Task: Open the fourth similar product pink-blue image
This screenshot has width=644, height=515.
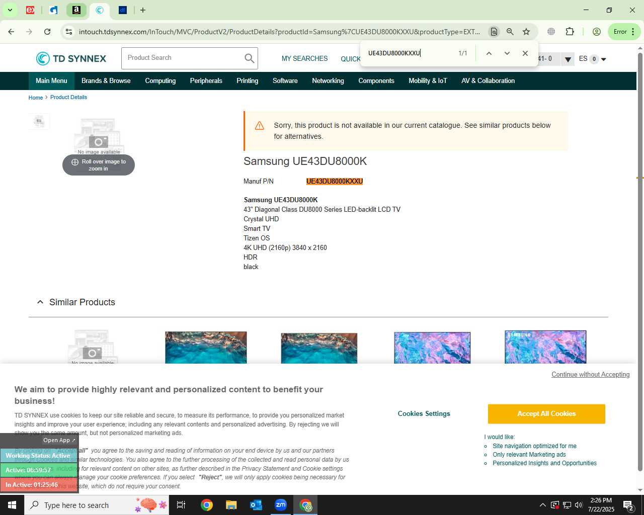Action: pos(432,348)
